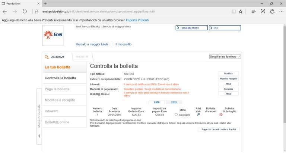Screen dimensions: 286x153
Task: Click the Make a Web Note icon
Action: point(263,11)
